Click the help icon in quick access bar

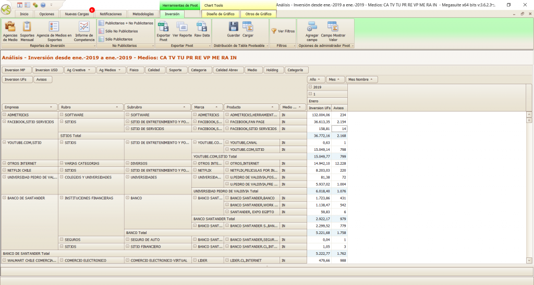point(43,5)
